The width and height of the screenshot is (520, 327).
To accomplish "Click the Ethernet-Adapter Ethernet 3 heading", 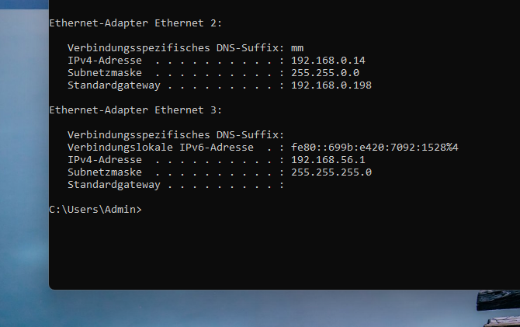I will (x=135, y=110).
